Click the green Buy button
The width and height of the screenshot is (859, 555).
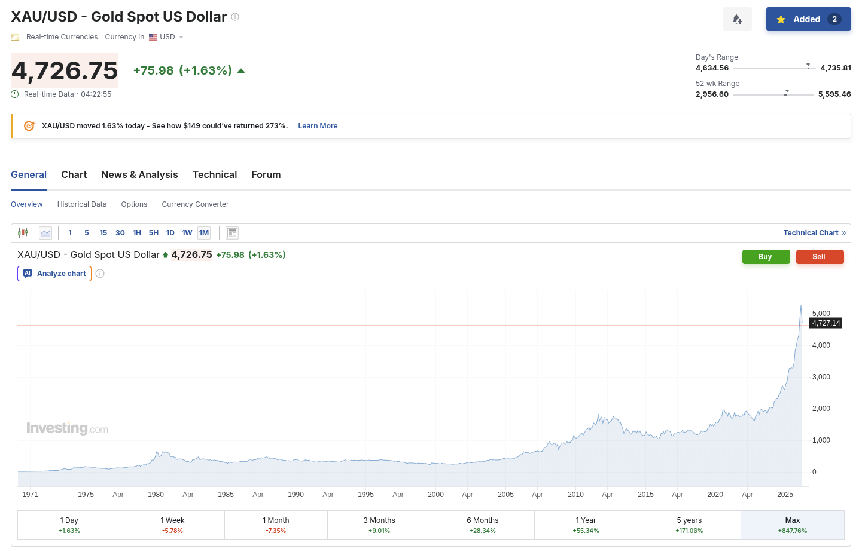766,257
